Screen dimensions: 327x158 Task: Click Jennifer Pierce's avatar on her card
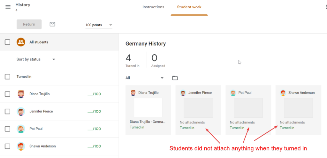(x=183, y=93)
